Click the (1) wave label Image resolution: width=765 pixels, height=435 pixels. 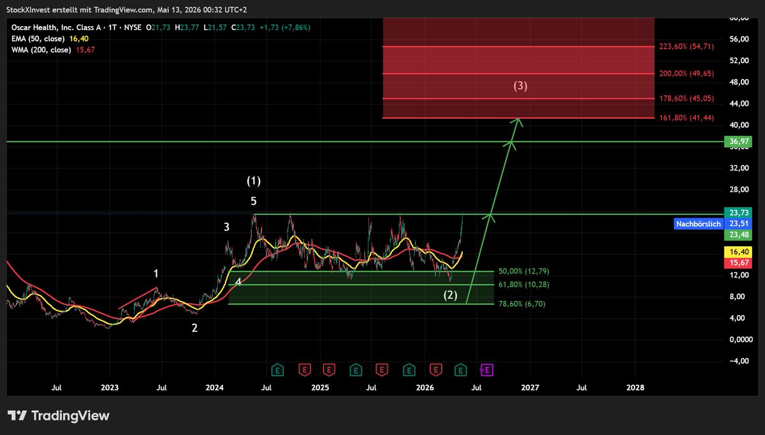[x=254, y=181]
